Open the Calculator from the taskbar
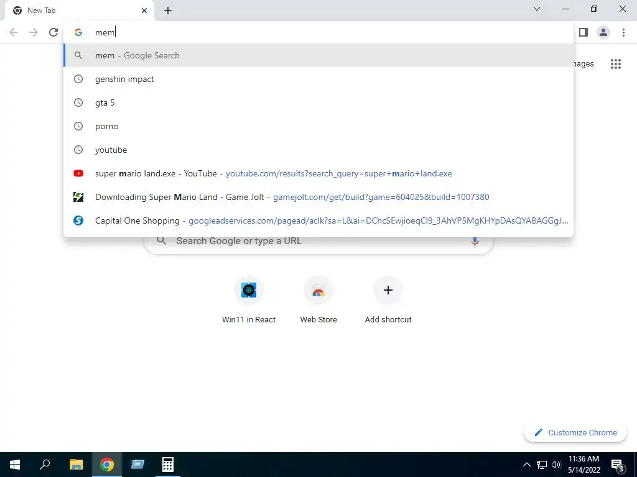Screen dimensions: 637x477 [168, 465]
